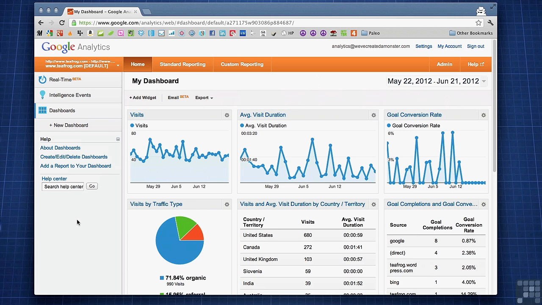The height and width of the screenshot is (305, 542).
Task: Open the M bookmark icon
Action: [39, 33]
